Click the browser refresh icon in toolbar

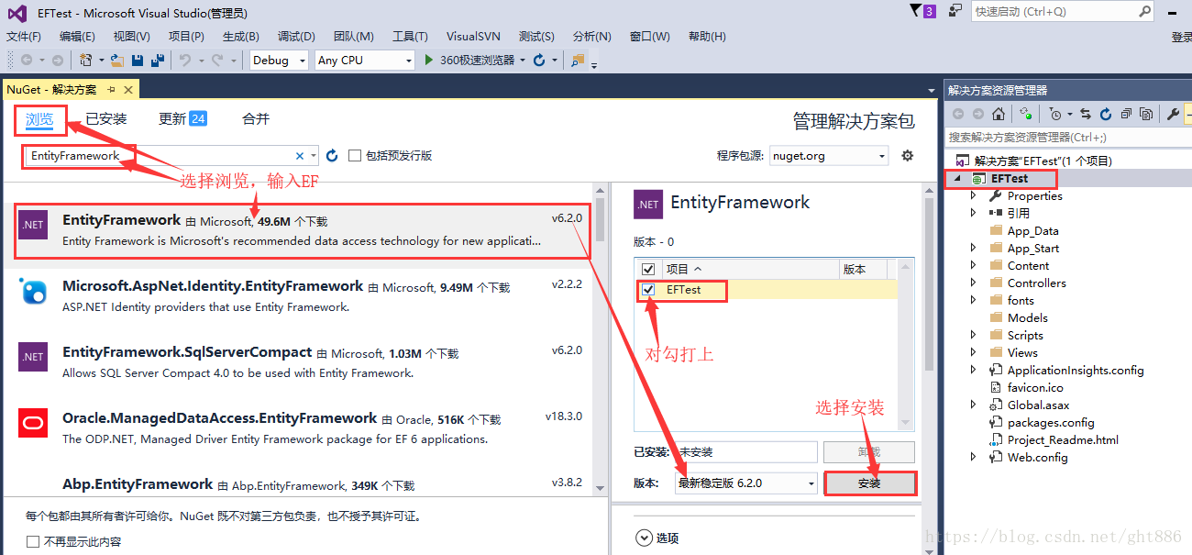pos(539,60)
